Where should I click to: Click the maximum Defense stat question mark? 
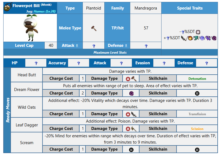(x=207, y=63)
